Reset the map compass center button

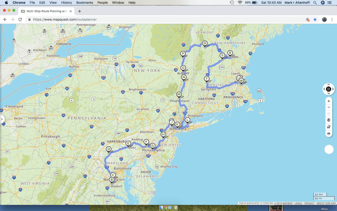pyautogui.click(x=328, y=89)
